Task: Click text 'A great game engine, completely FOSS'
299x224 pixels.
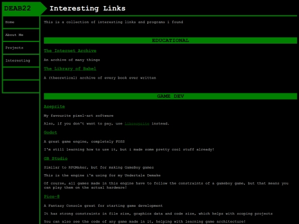Action: pyautogui.click(x=84, y=142)
